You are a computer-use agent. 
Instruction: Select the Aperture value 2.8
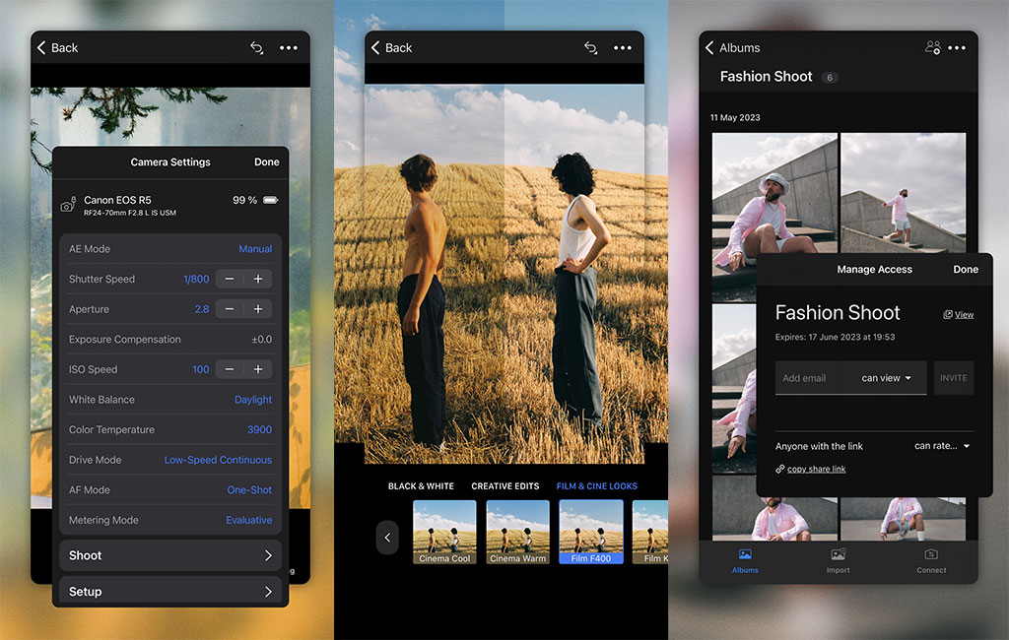point(202,309)
